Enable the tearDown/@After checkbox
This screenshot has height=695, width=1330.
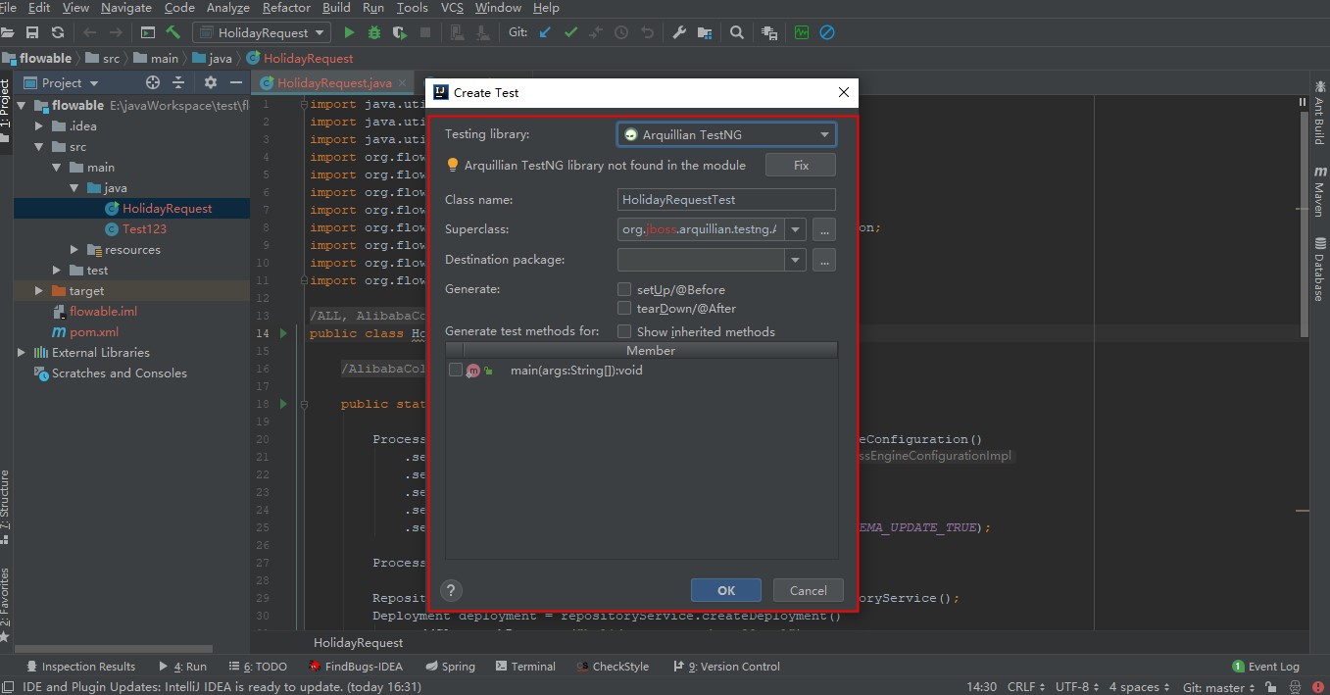(x=624, y=308)
